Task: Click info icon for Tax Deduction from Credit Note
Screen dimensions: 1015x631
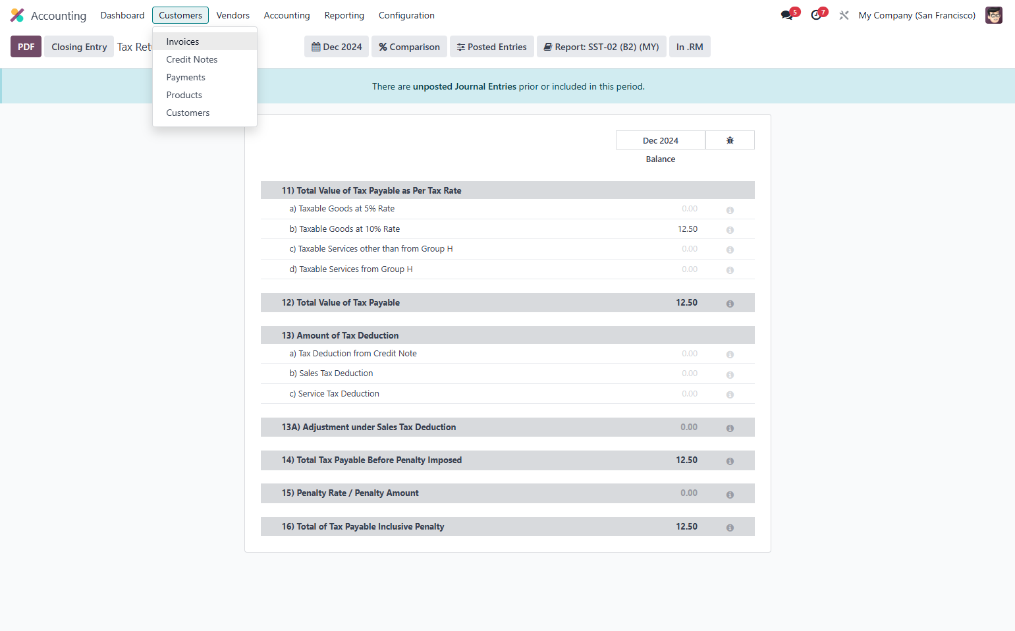Action: click(730, 354)
